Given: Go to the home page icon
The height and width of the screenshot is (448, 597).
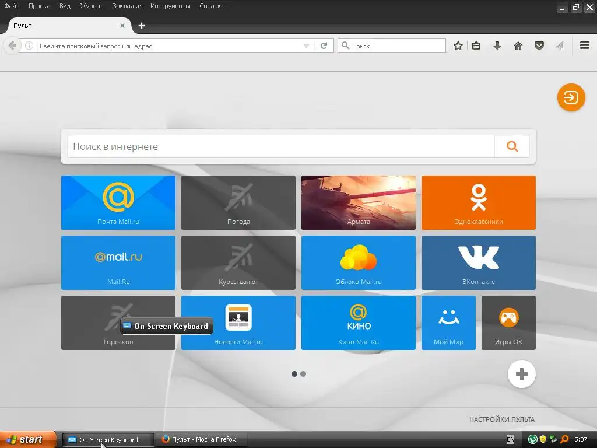Looking at the screenshot, I should 518,45.
